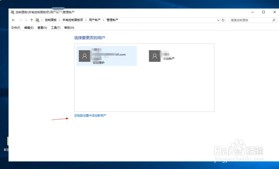Click the 选择要更改的用户 heading
Viewport: 279px width, 169px height.
coord(90,38)
